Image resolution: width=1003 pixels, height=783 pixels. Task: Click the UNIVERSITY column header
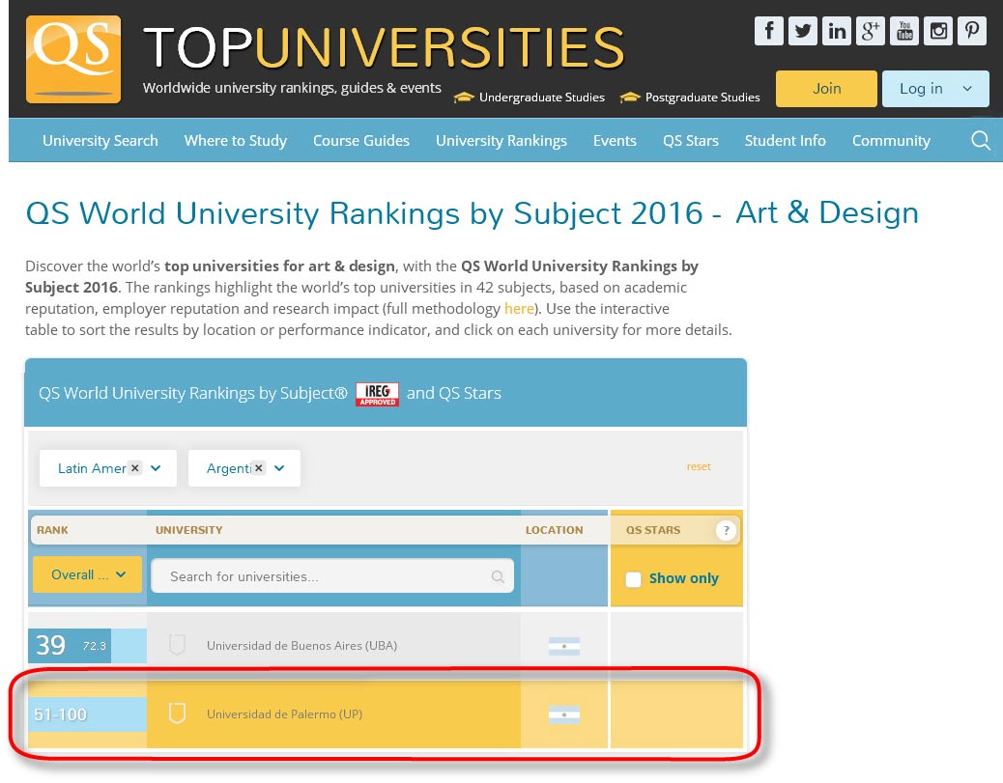(x=189, y=530)
